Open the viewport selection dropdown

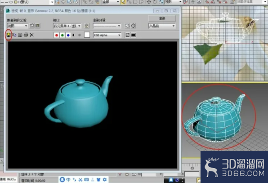pyautogui.click(x=67, y=26)
